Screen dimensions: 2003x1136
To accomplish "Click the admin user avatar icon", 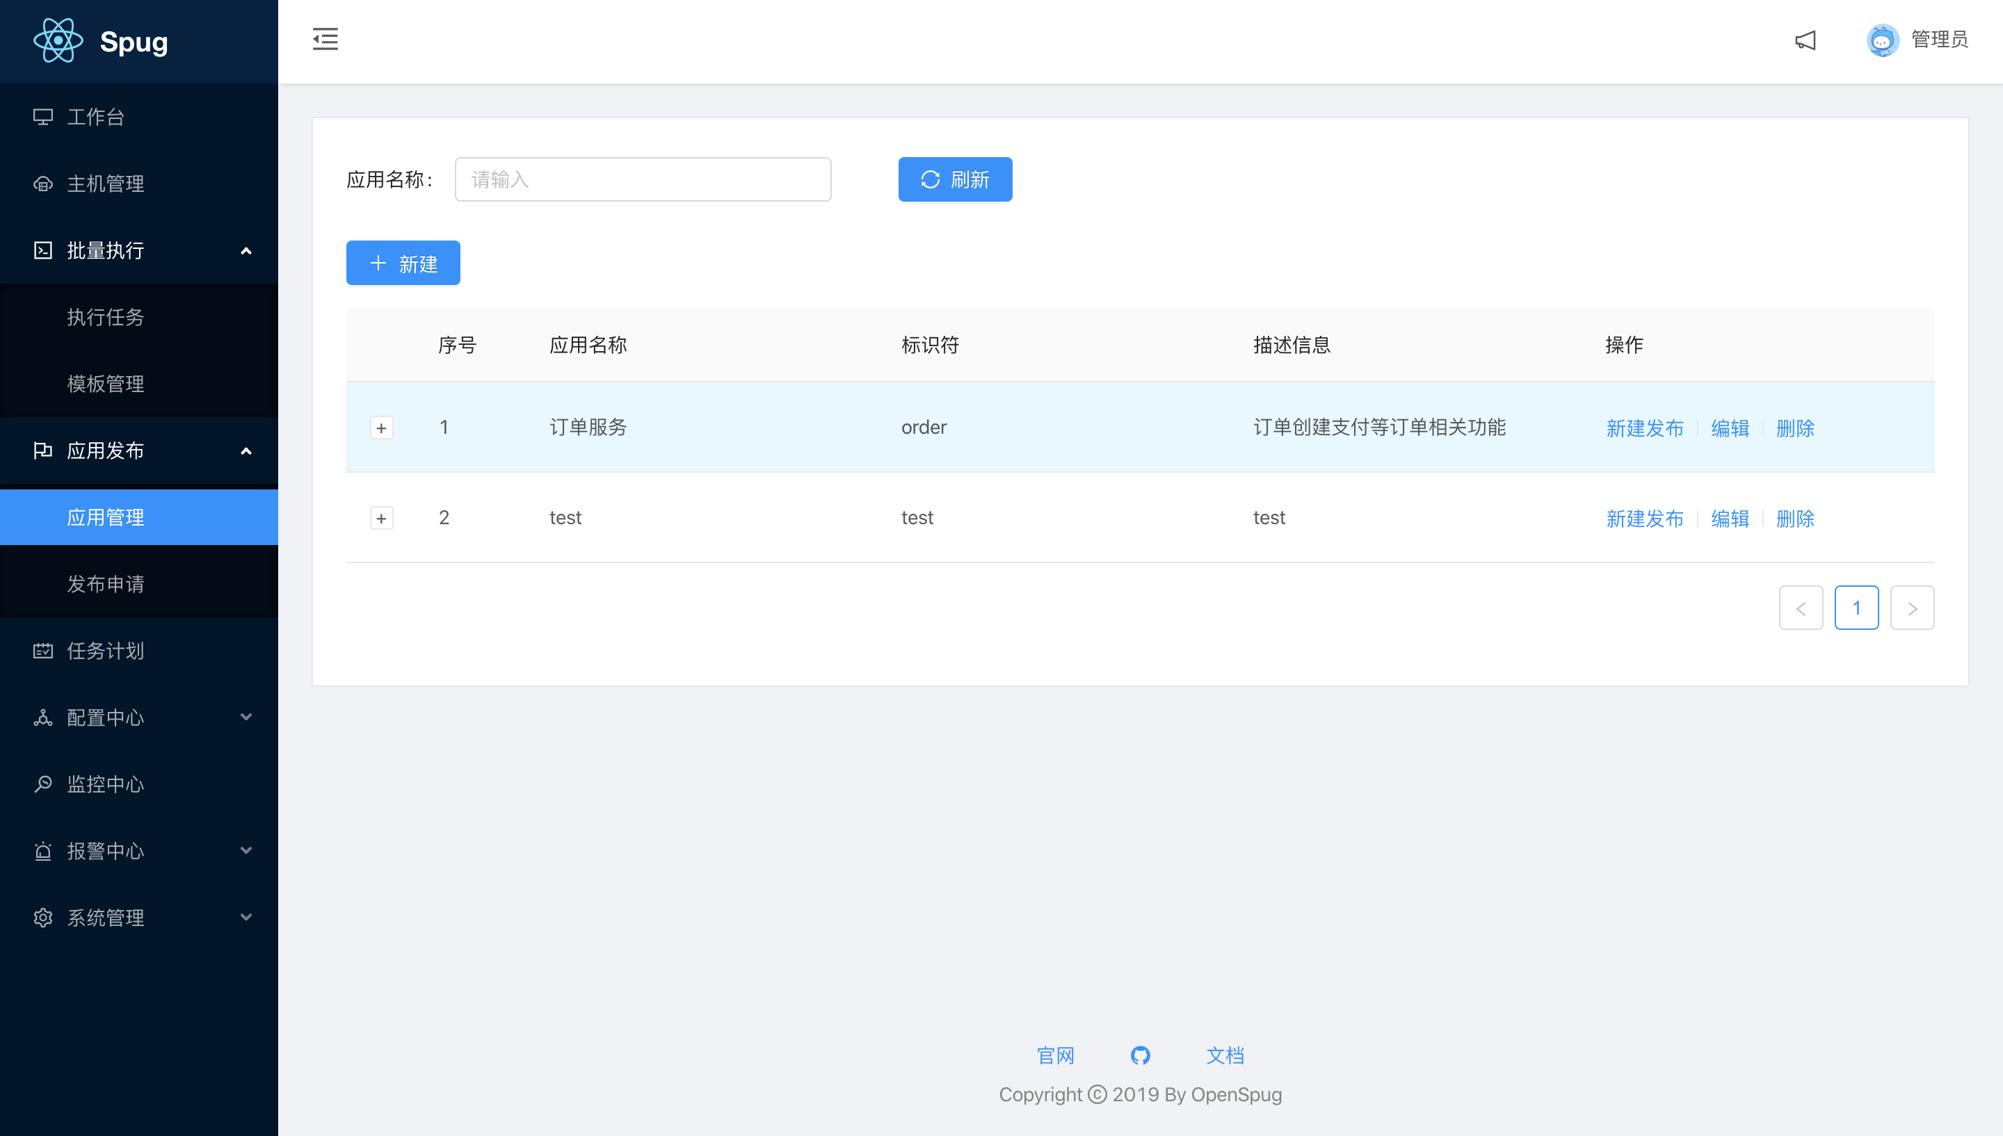I will tap(1882, 40).
